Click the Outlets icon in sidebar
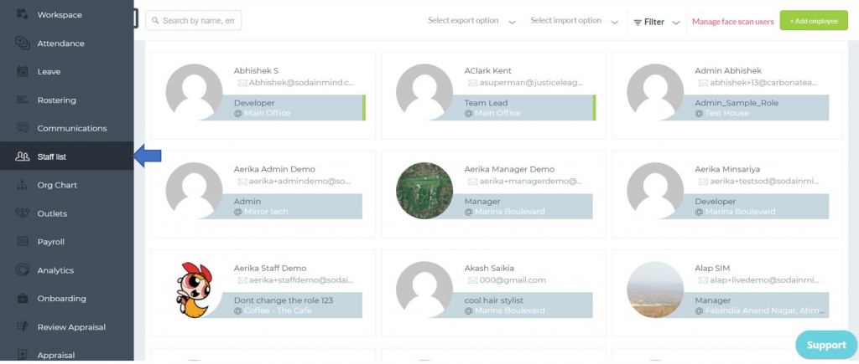This screenshot has width=859, height=364. pos(23,213)
